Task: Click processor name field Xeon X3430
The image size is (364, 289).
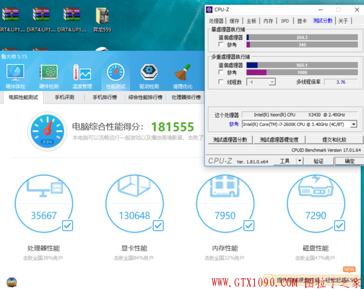Action: click(299, 115)
